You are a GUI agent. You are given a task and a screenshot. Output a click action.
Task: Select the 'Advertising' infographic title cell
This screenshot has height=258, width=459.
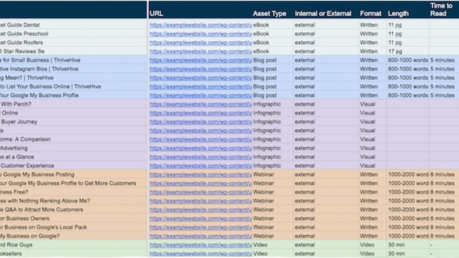pyautogui.click(x=14, y=148)
